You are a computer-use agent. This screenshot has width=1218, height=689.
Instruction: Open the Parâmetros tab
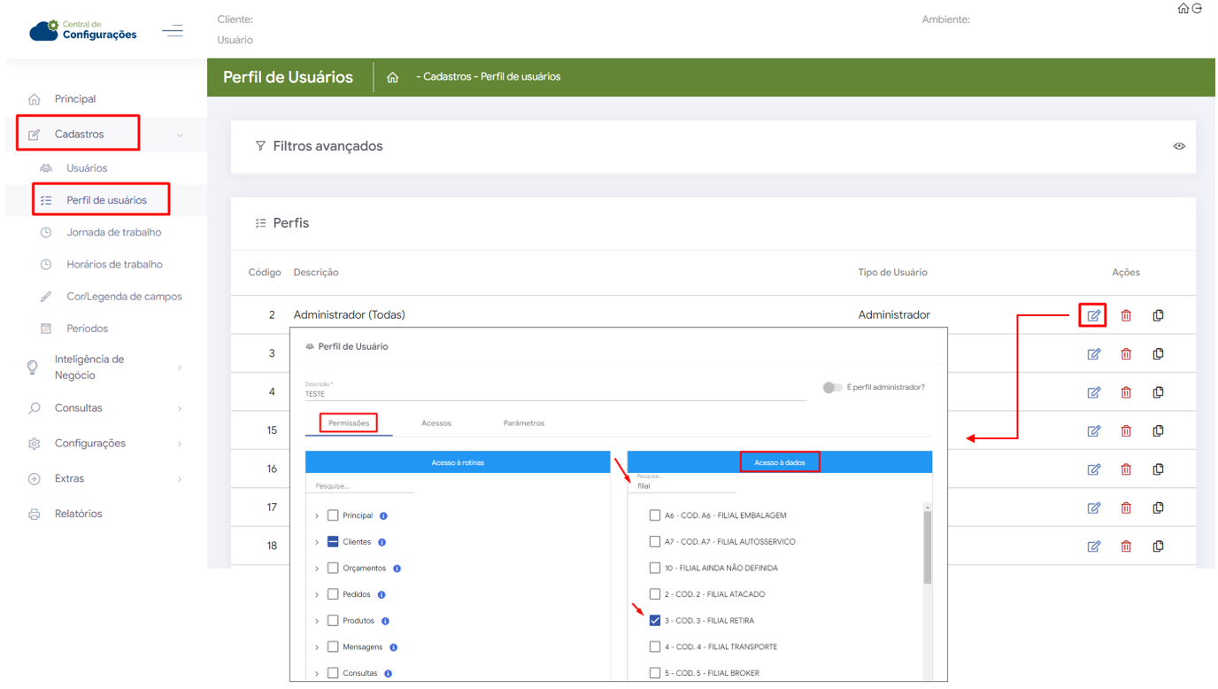[x=523, y=423]
